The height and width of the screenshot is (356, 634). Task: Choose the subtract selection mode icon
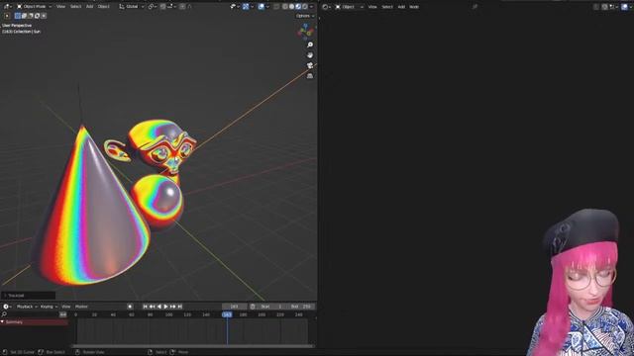tap(31, 16)
